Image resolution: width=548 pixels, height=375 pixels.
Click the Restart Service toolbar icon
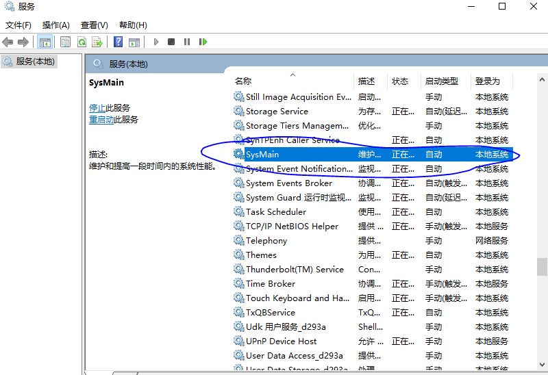[x=203, y=42]
